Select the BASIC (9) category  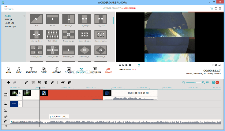(x=9, y=19)
